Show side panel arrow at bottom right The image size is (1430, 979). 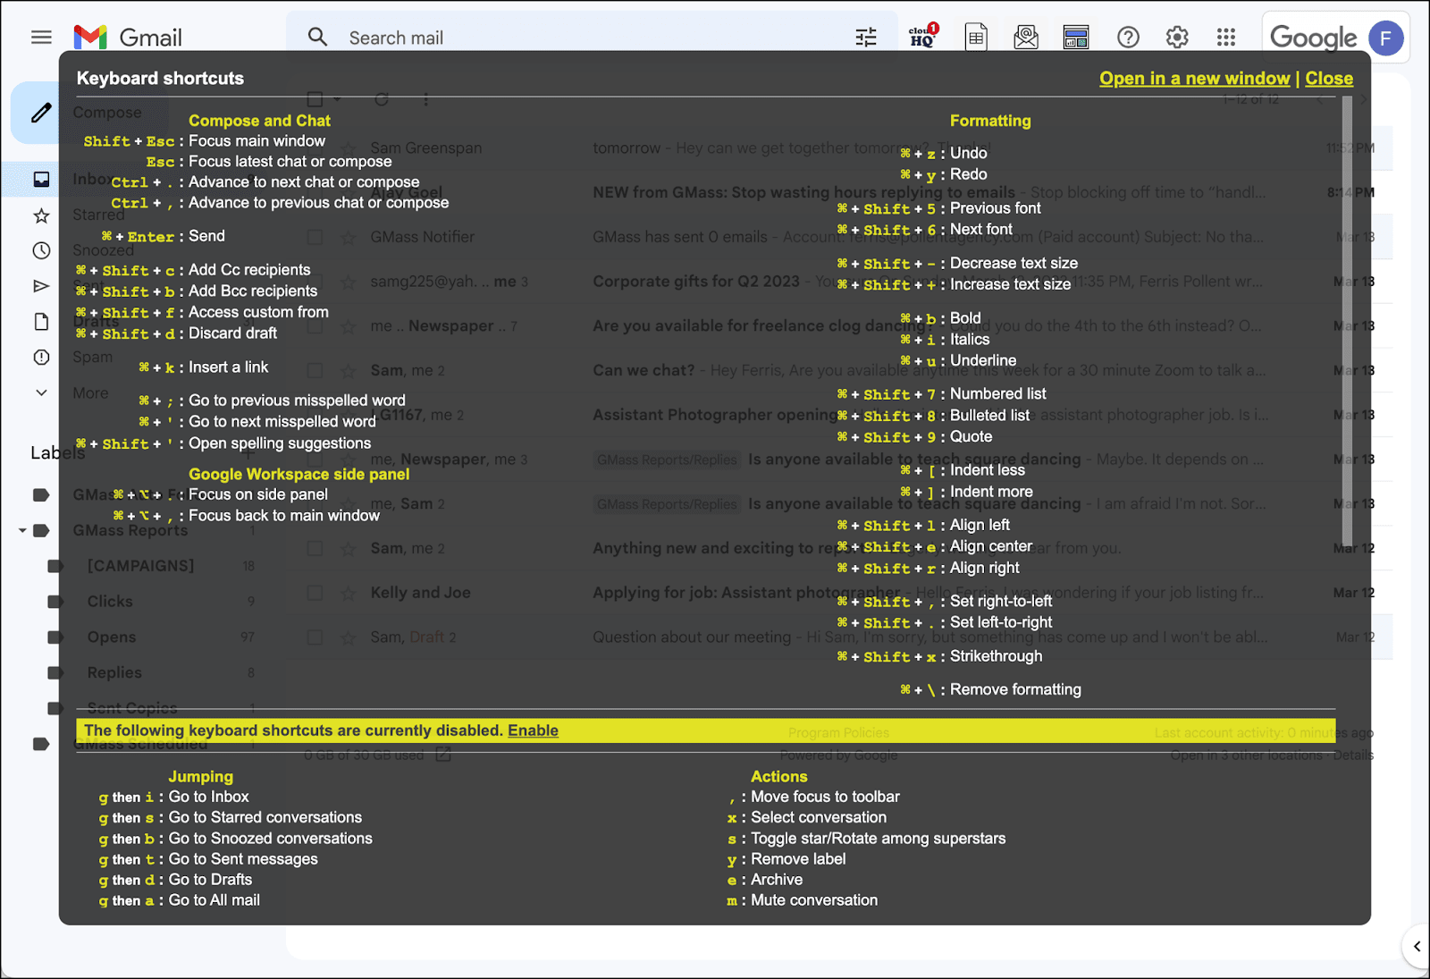click(x=1417, y=946)
